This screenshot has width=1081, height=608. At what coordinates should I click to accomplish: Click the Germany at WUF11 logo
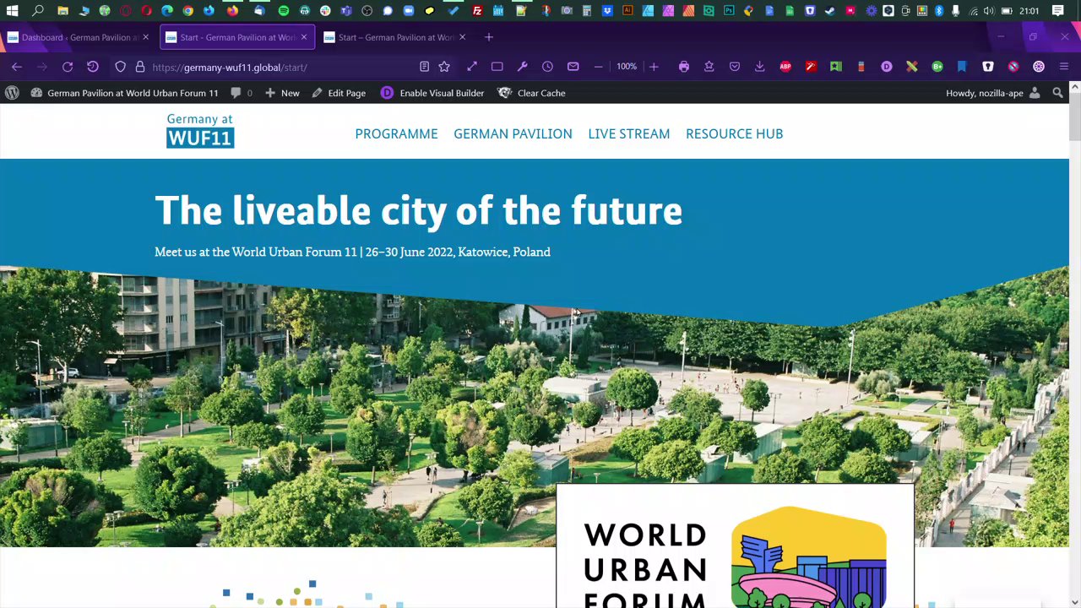pos(200,131)
